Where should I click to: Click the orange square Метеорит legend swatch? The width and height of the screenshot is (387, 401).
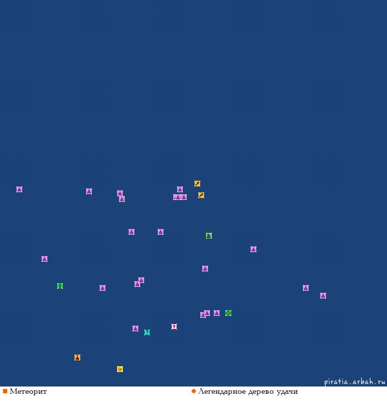(x=5, y=391)
